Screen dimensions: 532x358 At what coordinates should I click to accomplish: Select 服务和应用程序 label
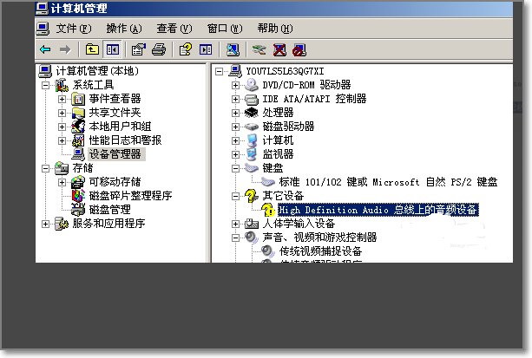click(x=108, y=224)
